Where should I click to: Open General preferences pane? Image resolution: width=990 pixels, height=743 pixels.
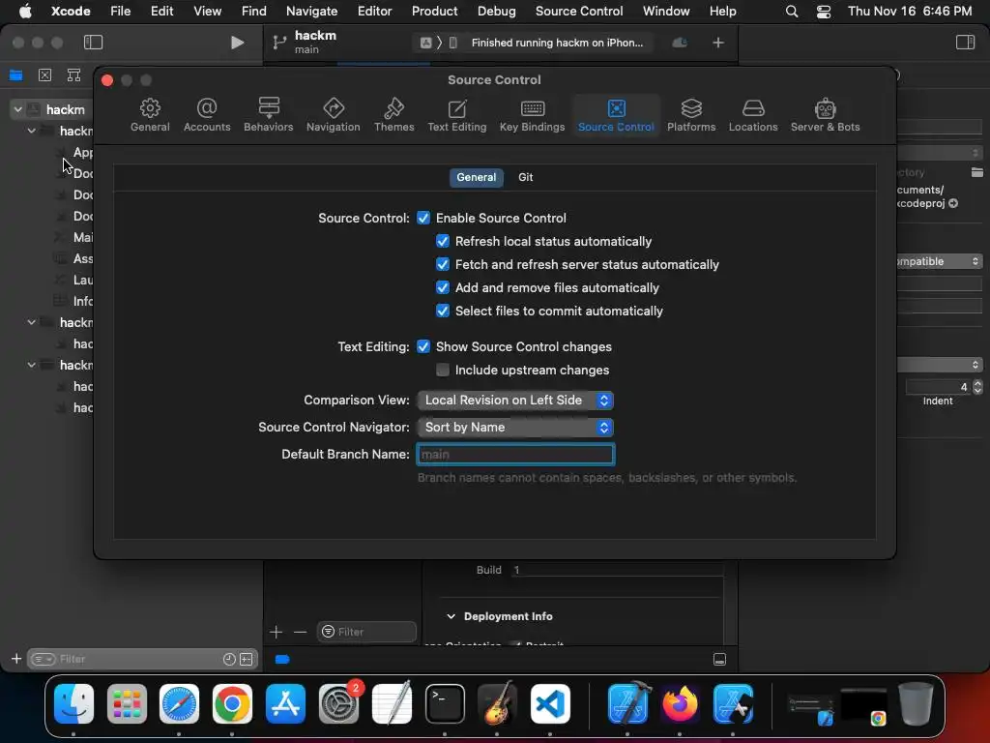click(x=150, y=115)
